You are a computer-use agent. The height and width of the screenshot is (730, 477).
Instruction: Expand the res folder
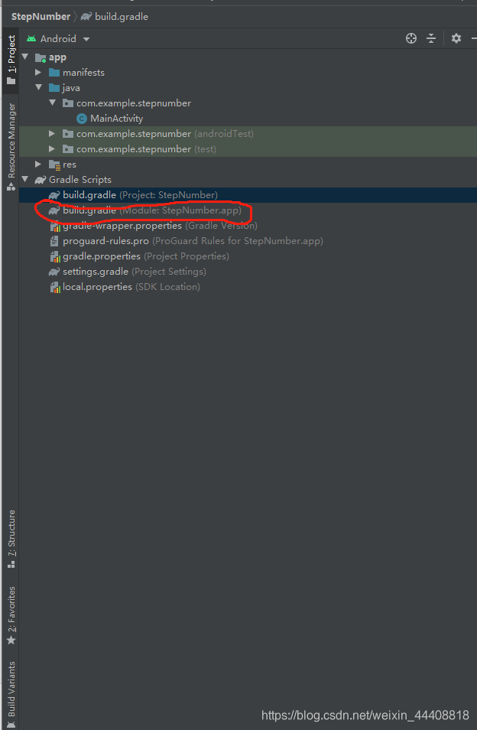38,165
